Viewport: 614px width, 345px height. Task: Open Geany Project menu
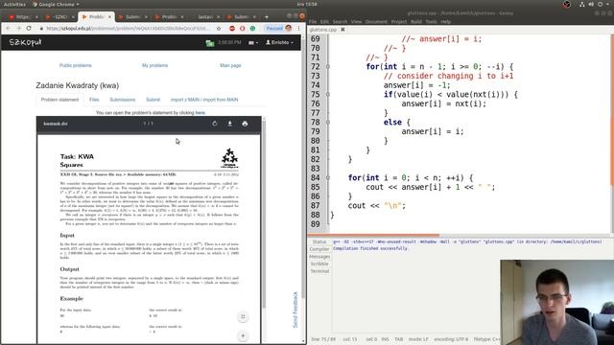(399, 21)
